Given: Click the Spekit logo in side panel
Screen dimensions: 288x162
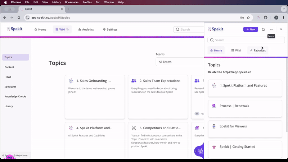Looking at the screenshot, I should click(215, 29).
